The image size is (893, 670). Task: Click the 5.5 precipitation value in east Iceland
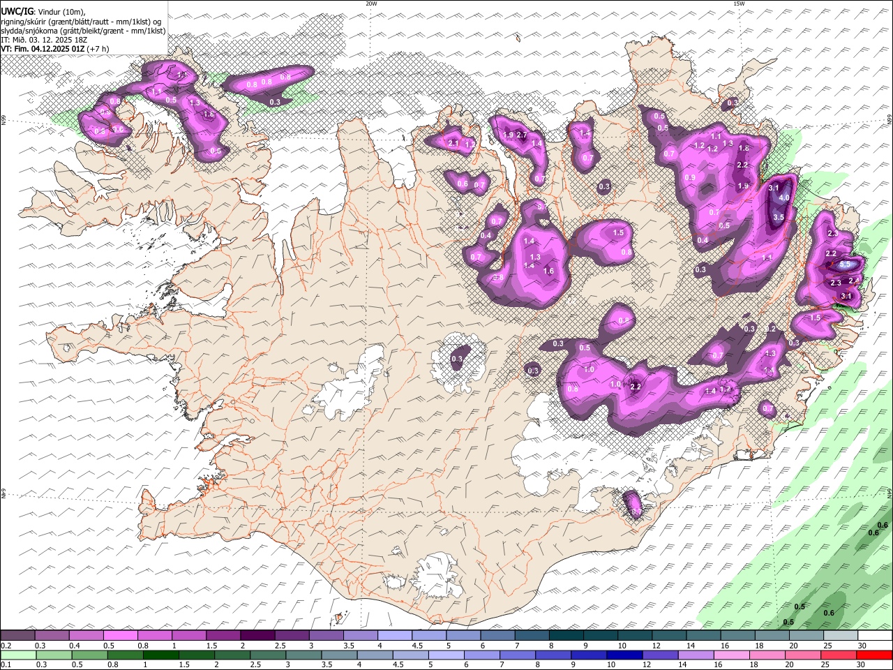(x=845, y=265)
